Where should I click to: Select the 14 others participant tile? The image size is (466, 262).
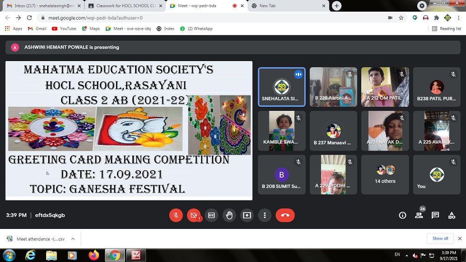coord(385,174)
